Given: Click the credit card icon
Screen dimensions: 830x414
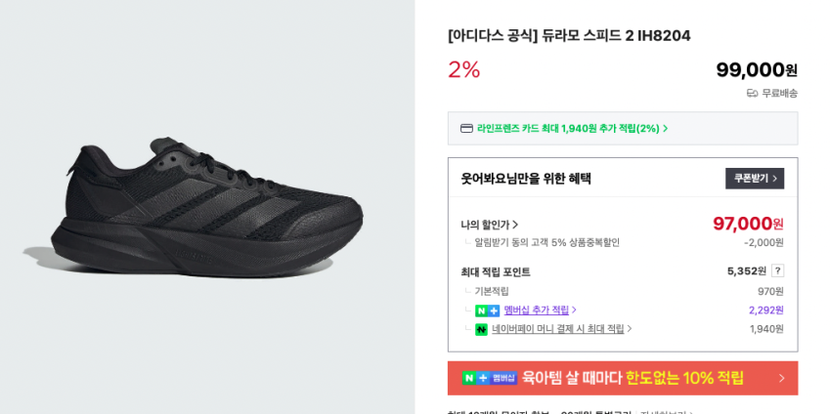Looking at the screenshot, I should coord(466,128).
